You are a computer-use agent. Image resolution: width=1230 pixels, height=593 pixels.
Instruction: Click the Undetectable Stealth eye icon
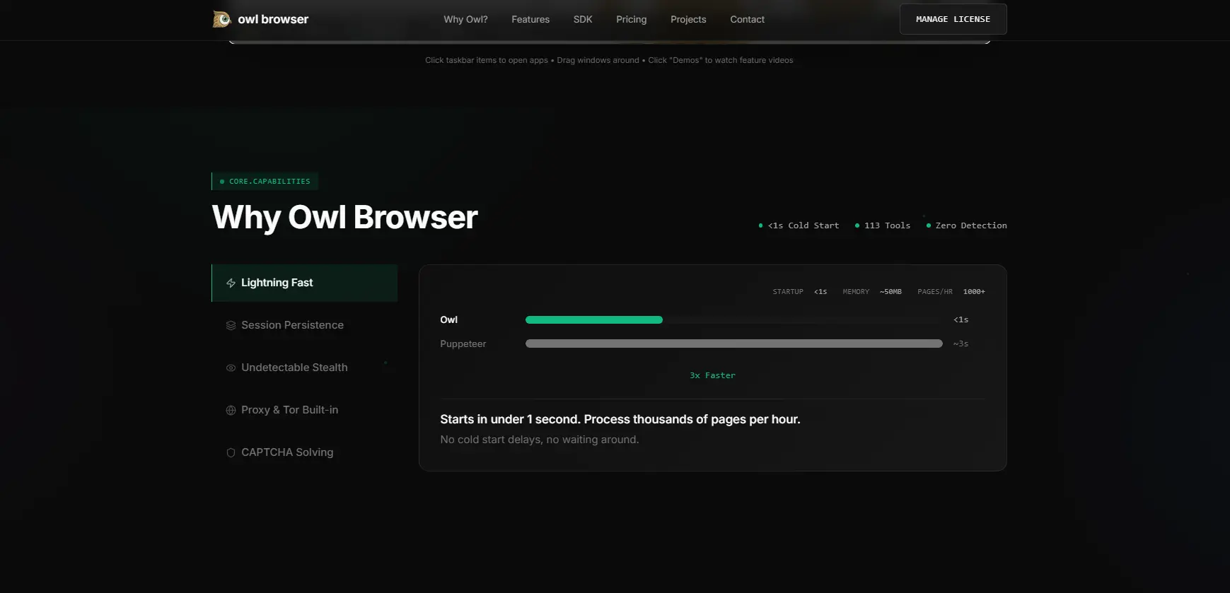coord(231,368)
